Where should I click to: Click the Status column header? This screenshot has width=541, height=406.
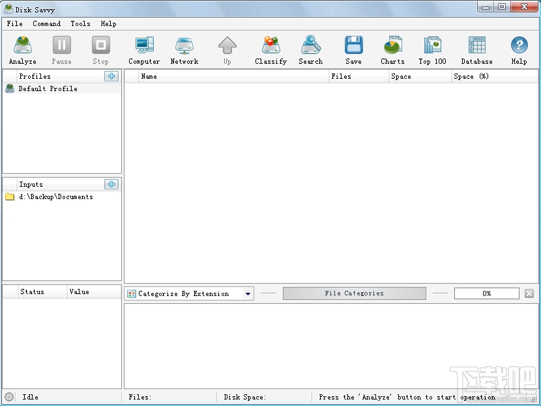42,291
